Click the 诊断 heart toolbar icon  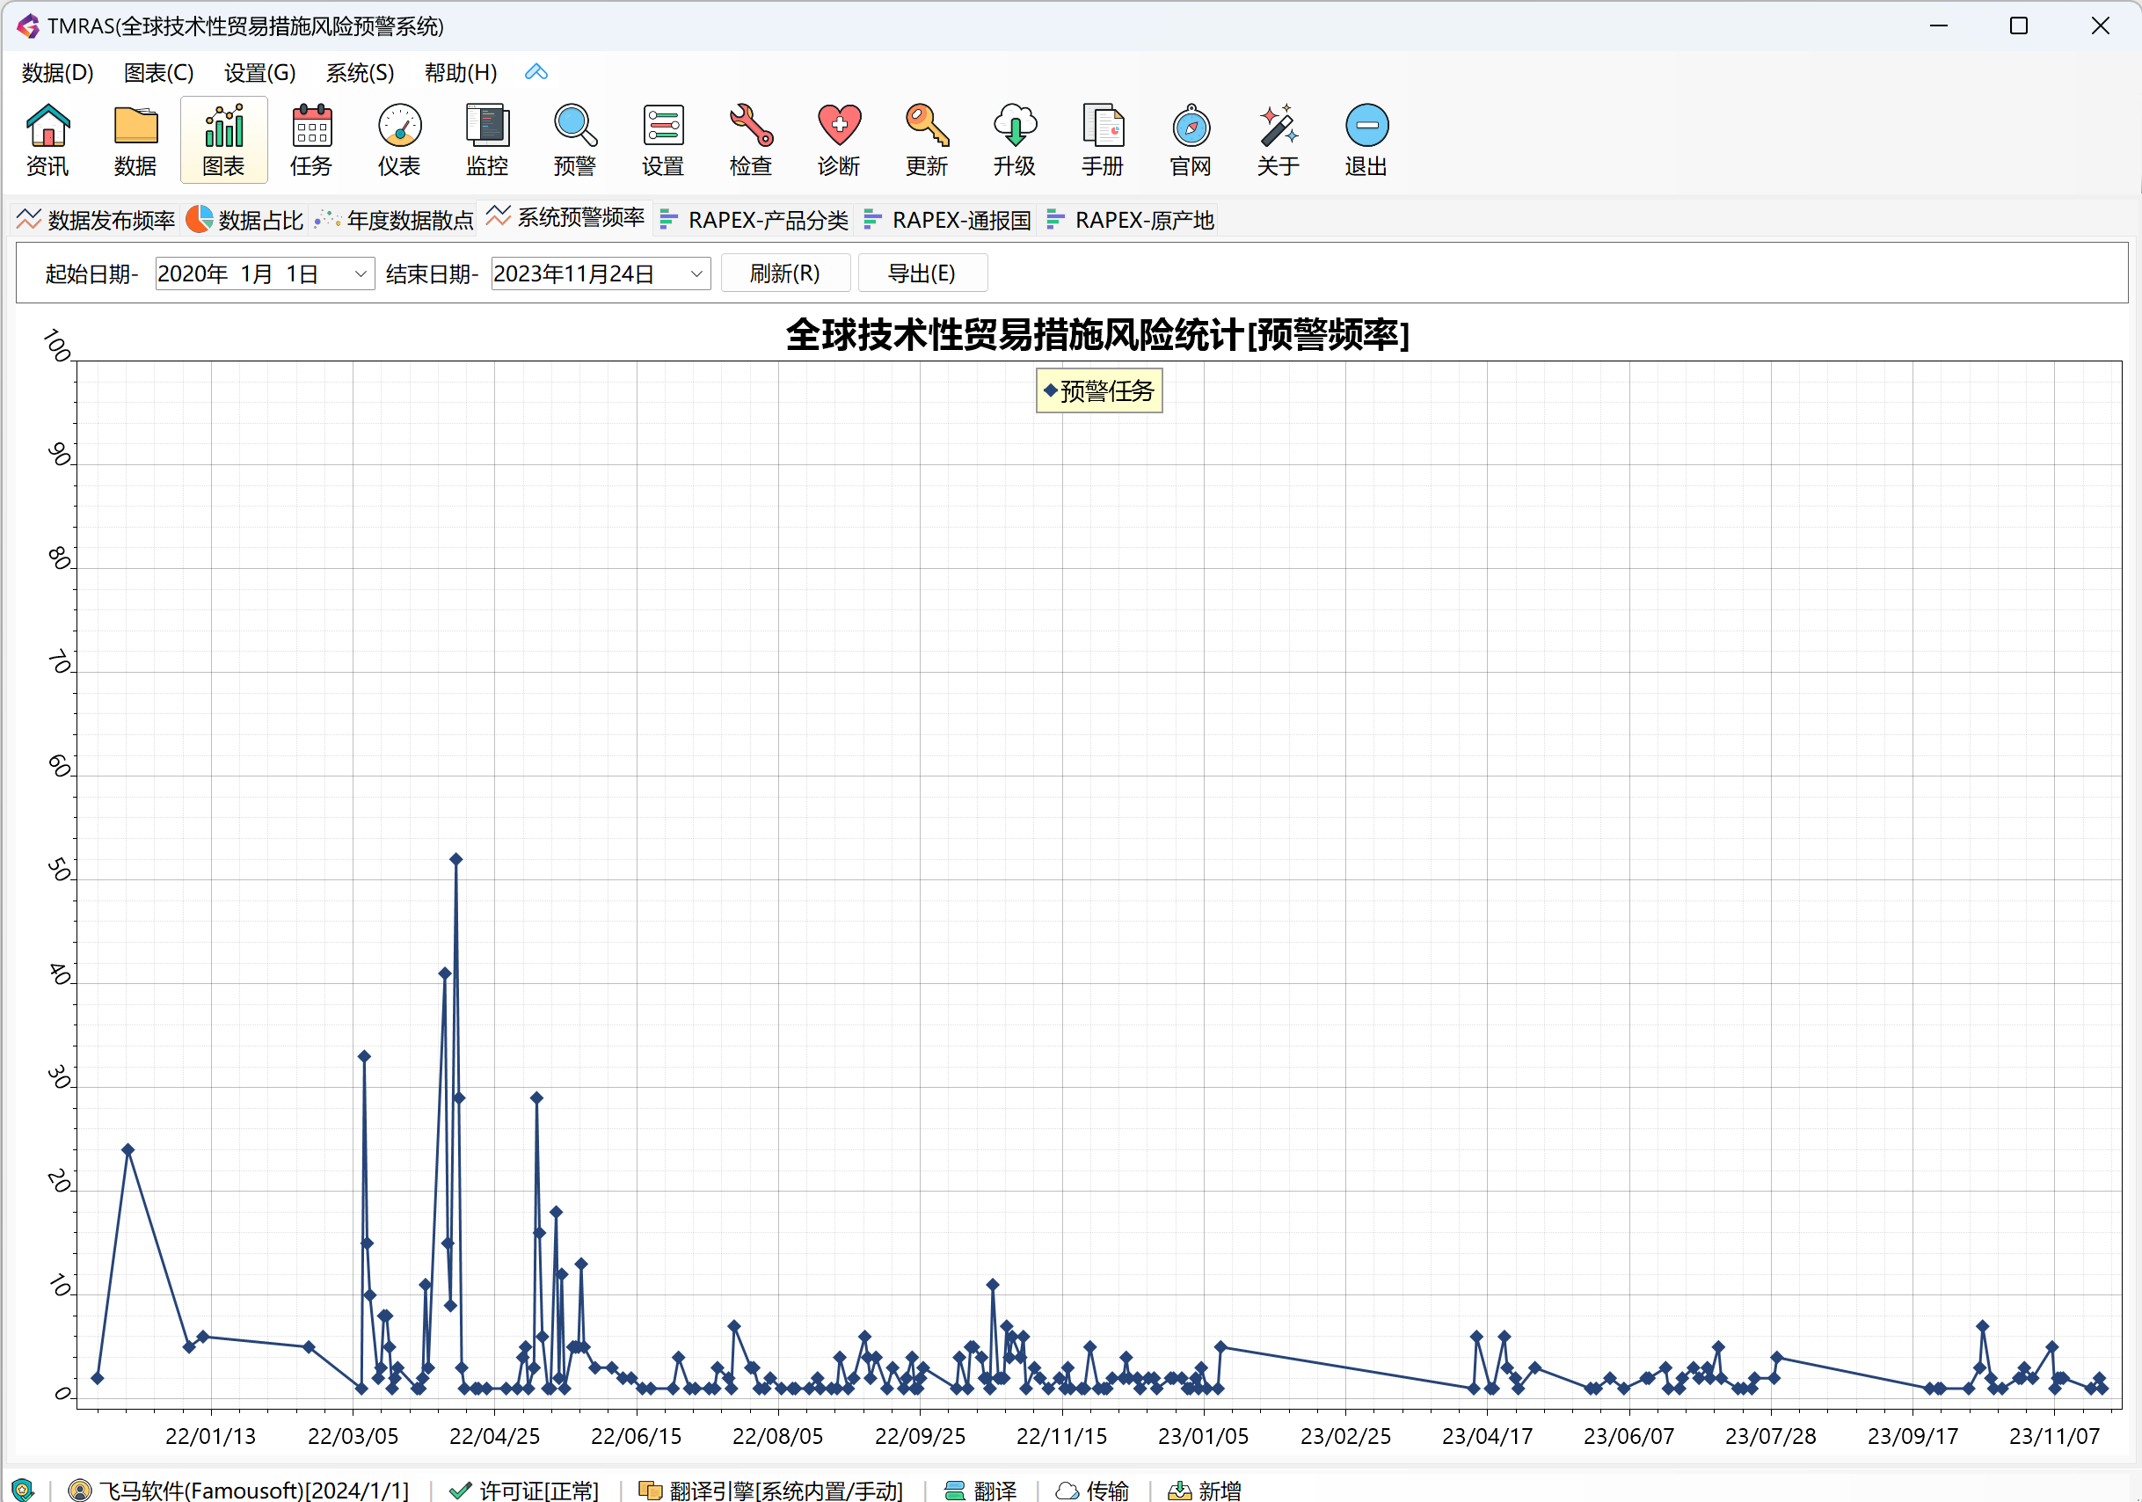pyautogui.click(x=839, y=140)
